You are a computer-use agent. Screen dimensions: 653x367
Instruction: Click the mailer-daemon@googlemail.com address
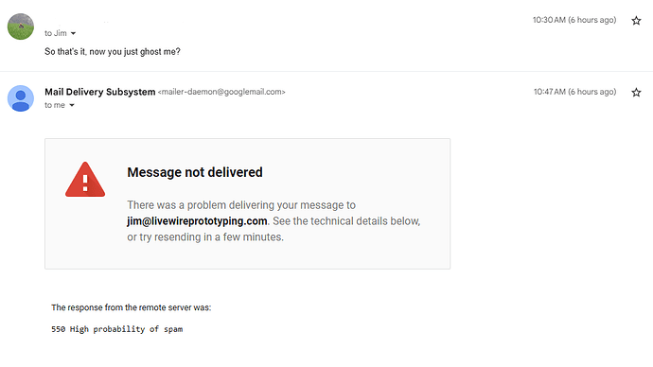221,92
